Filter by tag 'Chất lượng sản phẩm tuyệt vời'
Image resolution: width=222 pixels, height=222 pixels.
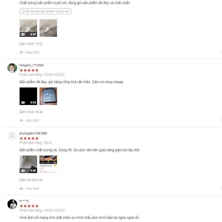[46, 11]
